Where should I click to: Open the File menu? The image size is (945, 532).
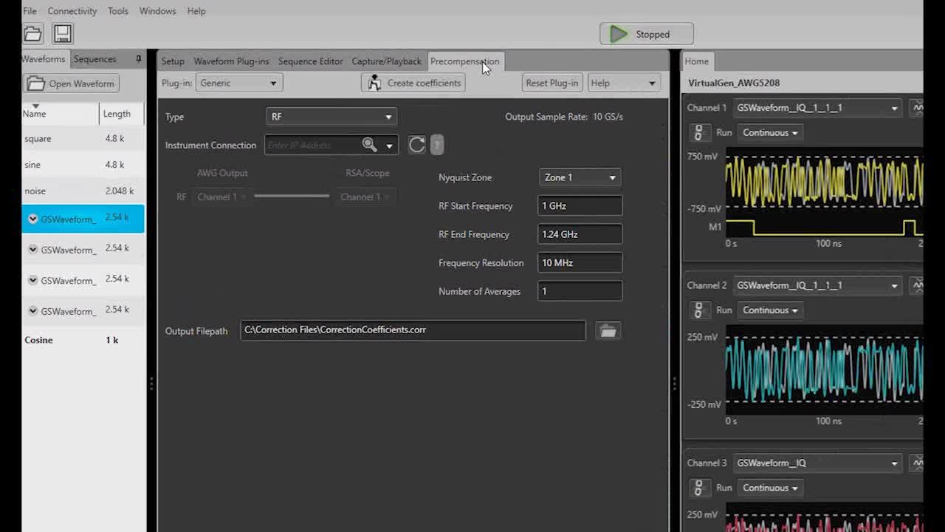tap(30, 11)
